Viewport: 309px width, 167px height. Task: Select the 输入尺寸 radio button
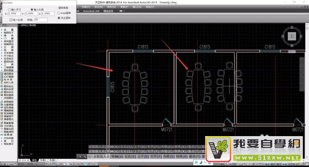pos(9,10)
